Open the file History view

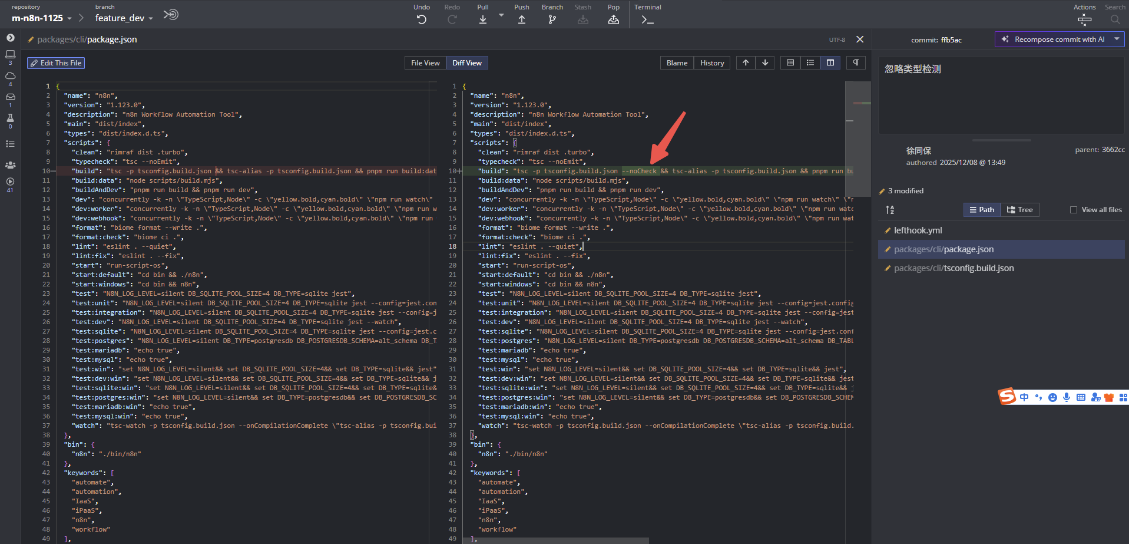[712, 63]
